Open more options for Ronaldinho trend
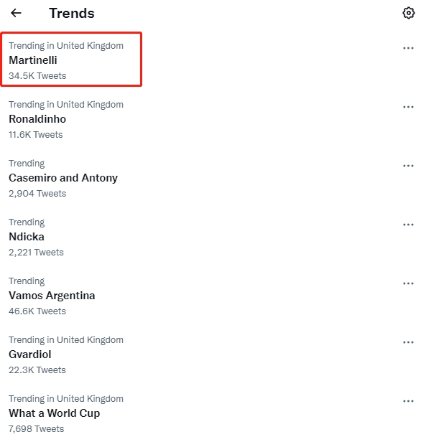The width and height of the screenshot is (426, 442). pos(408,107)
